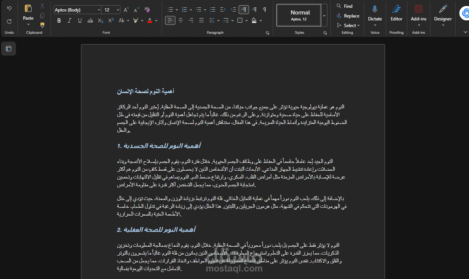Click heading '1. أهمية النوم للصحة الجسدية'

point(159,146)
